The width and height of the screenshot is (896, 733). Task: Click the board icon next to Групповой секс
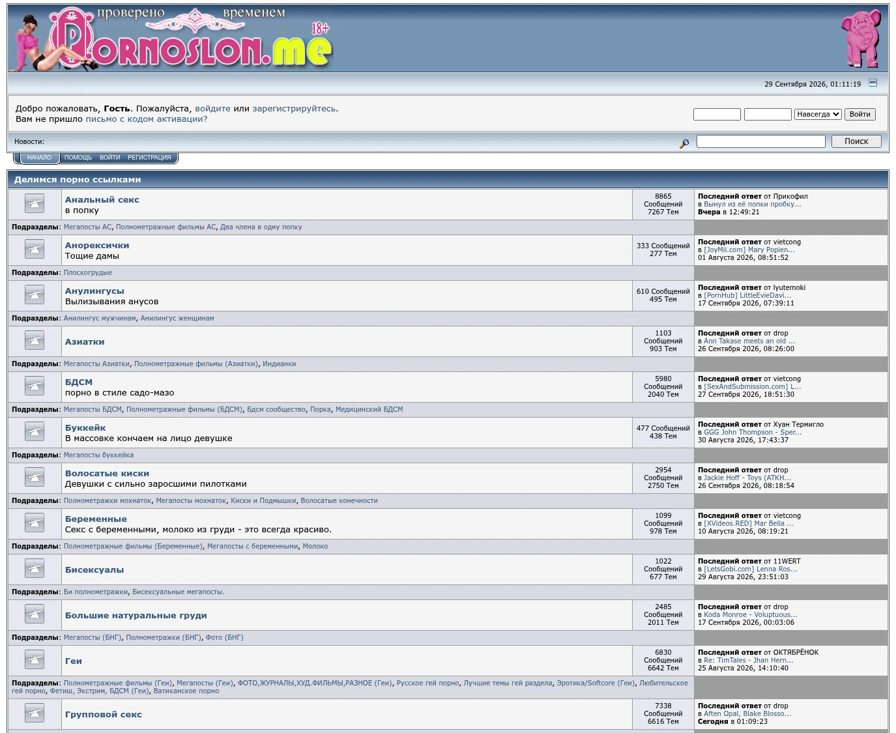point(35,713)
